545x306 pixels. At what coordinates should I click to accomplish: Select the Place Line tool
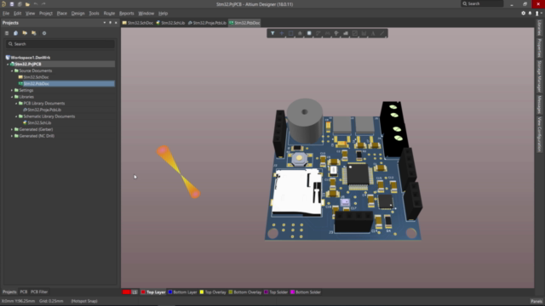point(382,33)
